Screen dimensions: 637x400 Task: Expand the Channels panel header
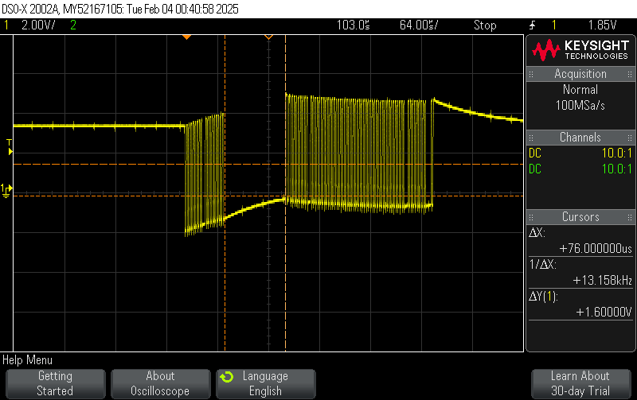coord(580,138)
